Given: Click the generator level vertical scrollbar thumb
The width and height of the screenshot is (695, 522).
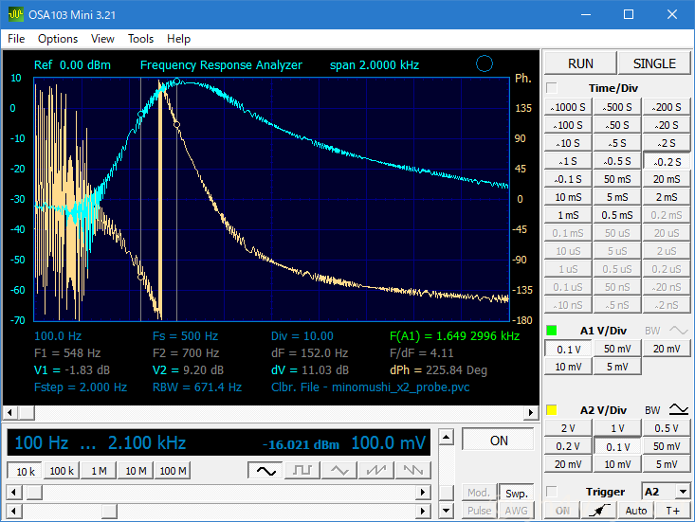Looking at the screenshot, I should tap(446, 493).
